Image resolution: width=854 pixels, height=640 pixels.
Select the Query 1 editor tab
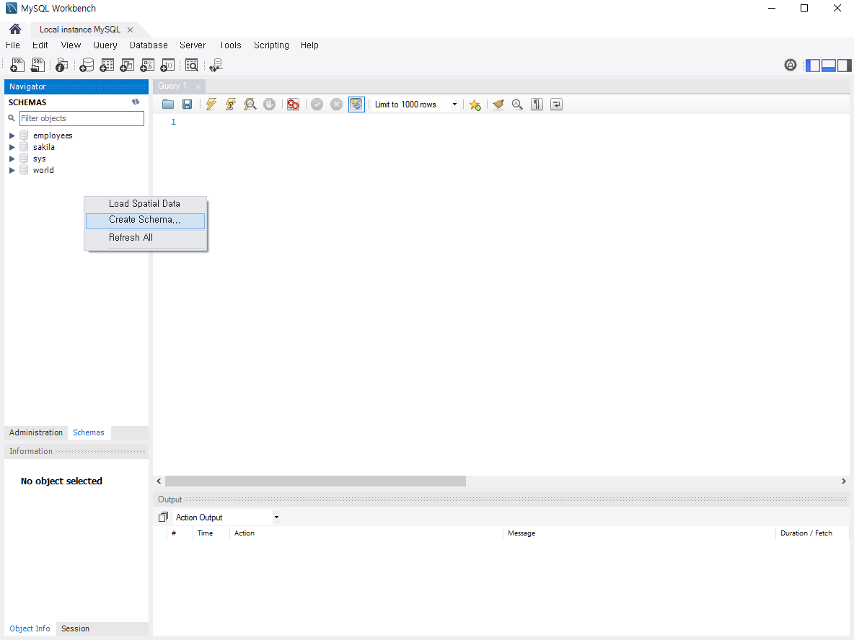[172, 86]
